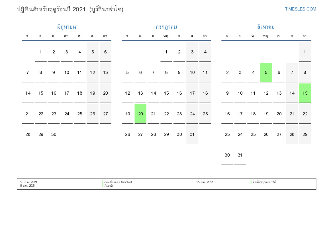Open the TIMESLES.COM link
This screenshot has width=333, height=235.
pos(300,9)
